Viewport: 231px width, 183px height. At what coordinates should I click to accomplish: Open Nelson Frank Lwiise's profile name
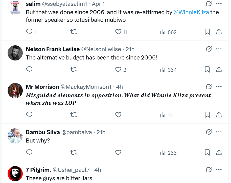(x=53, y=49)
